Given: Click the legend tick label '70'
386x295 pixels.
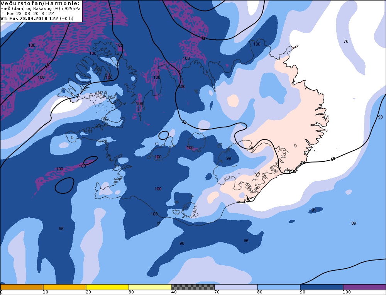Looking at the screenshot, I should point(217,292).
